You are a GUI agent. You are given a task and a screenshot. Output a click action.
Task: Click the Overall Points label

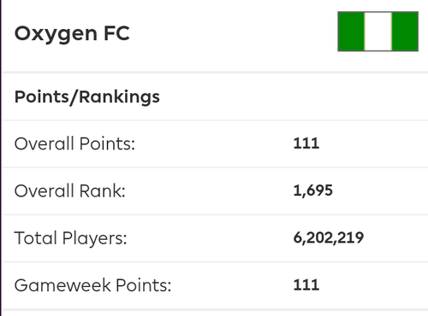74,143
